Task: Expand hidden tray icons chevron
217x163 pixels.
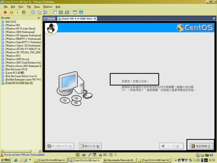Action: pos(175,160)
